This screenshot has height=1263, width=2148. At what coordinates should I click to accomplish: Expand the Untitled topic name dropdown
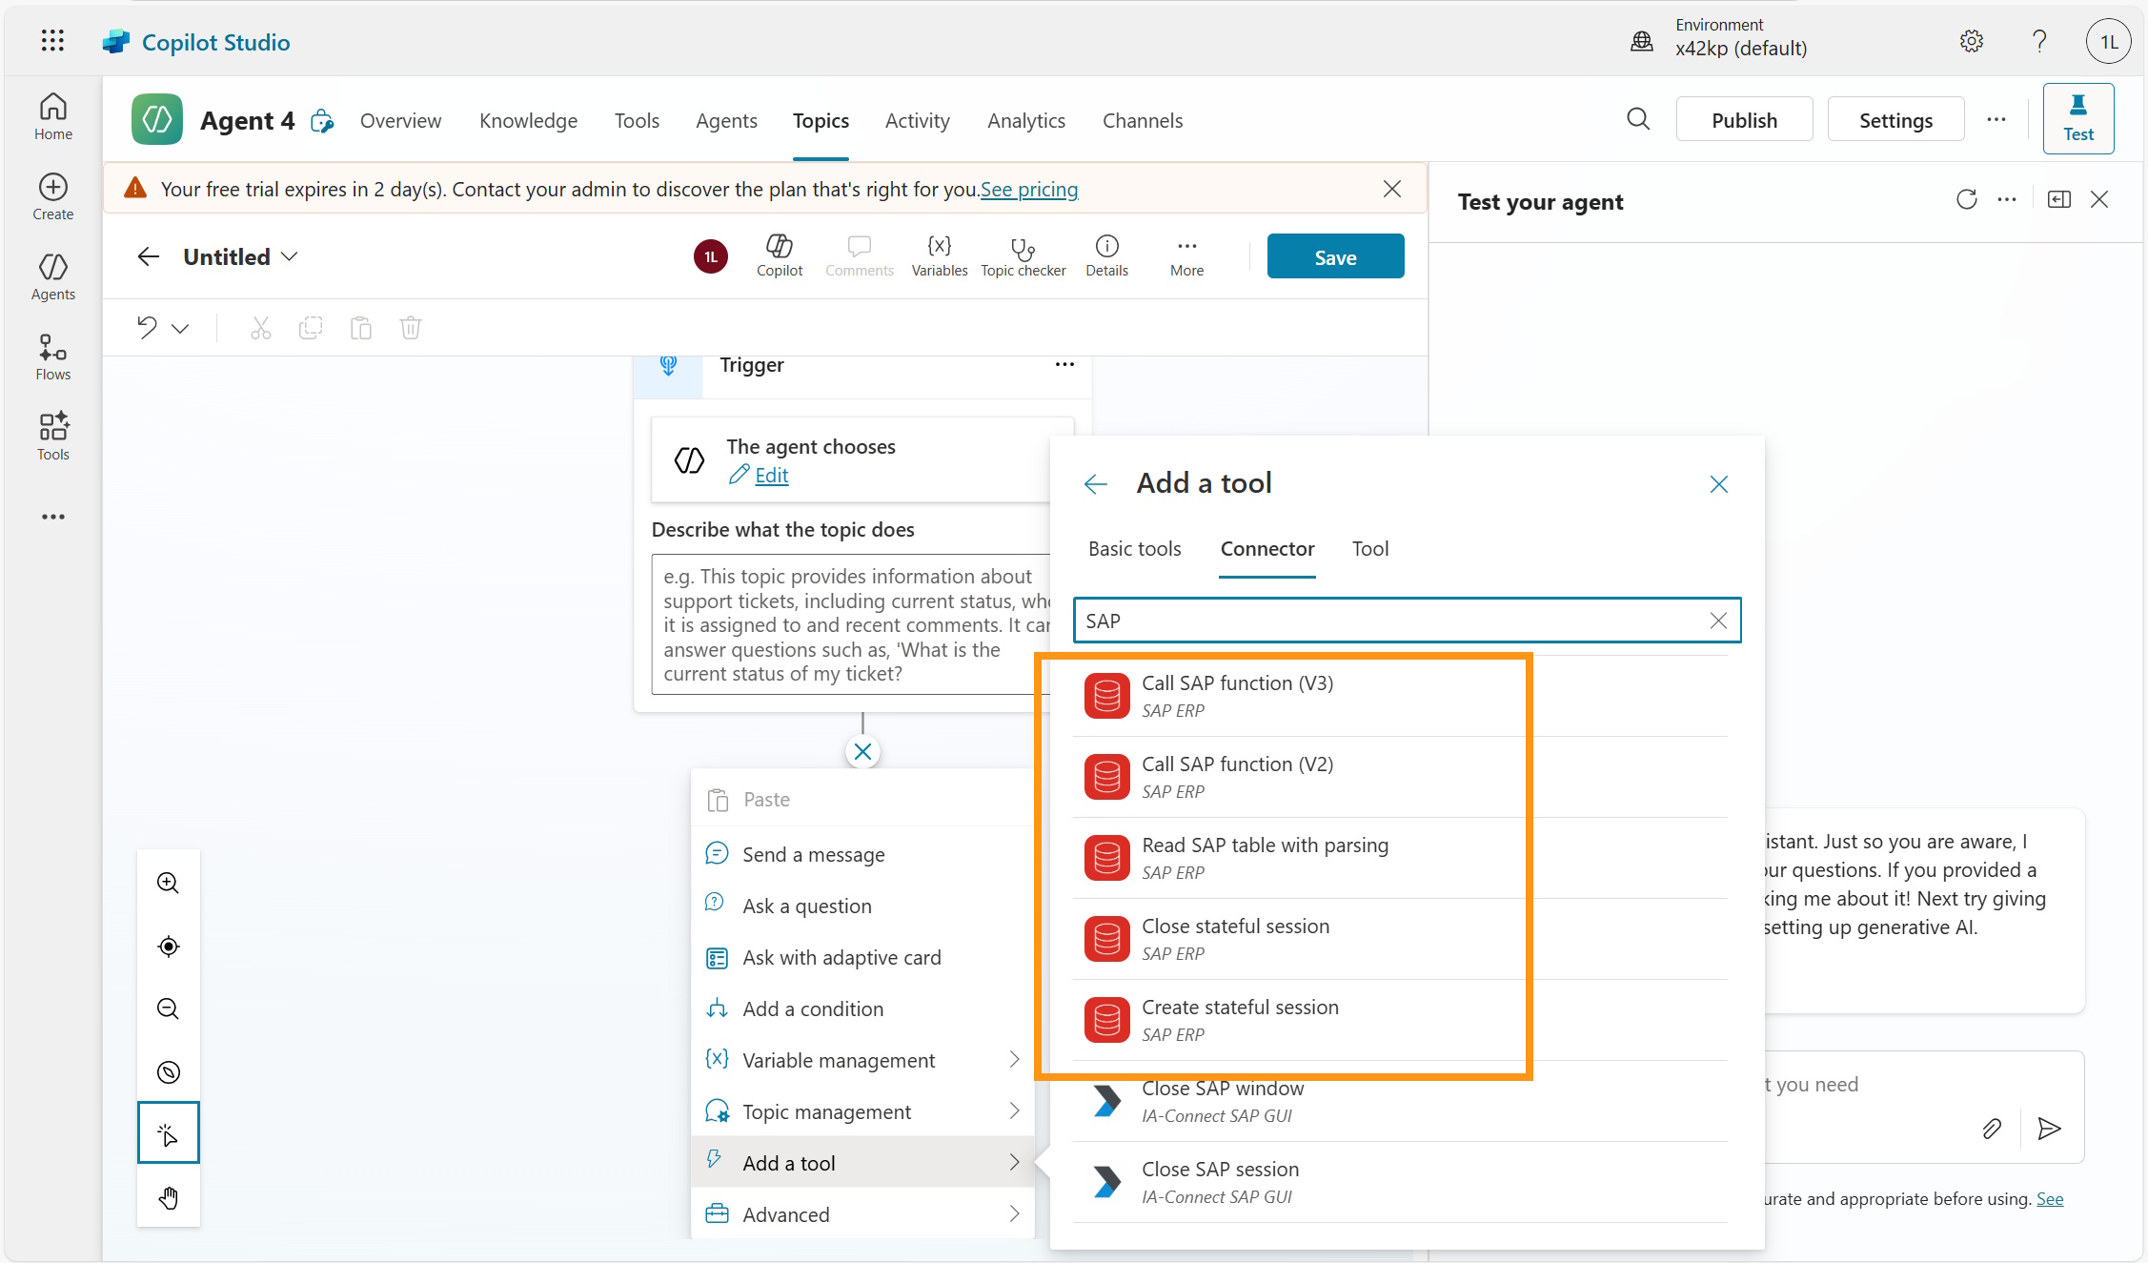point(291,256)
